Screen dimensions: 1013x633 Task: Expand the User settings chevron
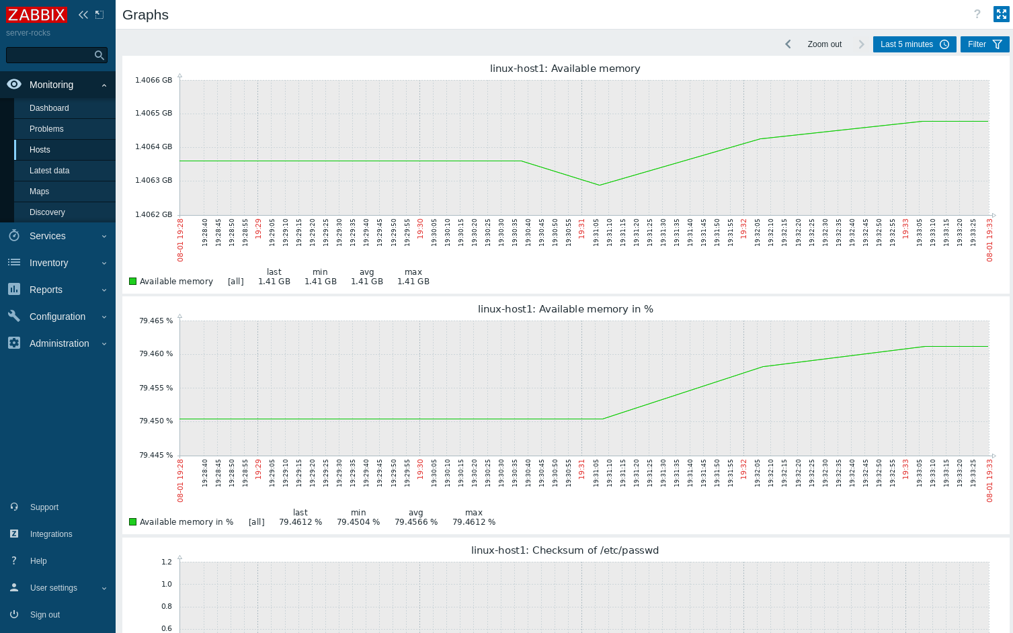coord(104,589)
